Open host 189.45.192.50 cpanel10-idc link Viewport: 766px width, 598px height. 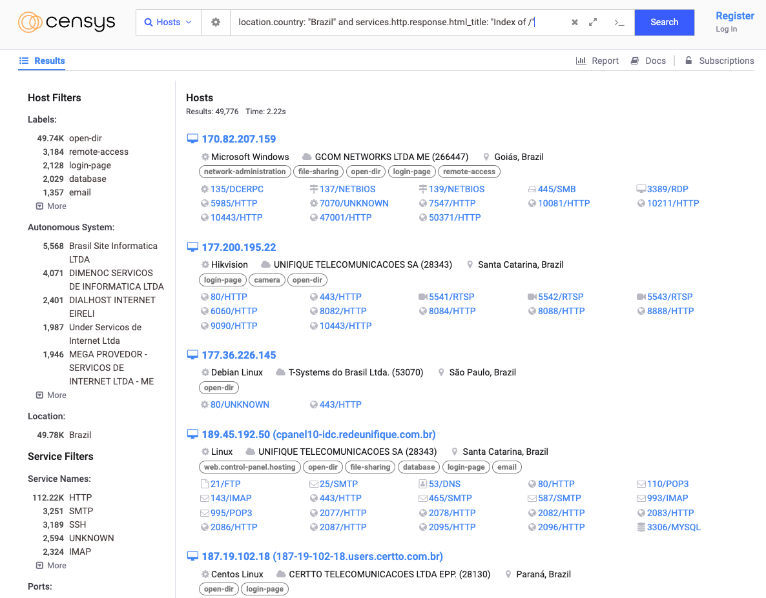click(x=318, y=434)
